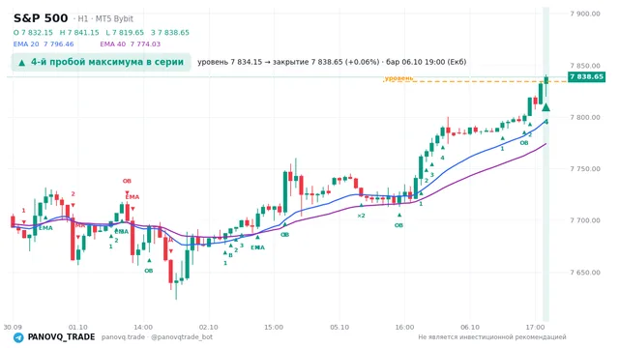Click the 7 850.00 price axis label
The width and height of the screenshot is (619, 348).
[x=585, y=66]
